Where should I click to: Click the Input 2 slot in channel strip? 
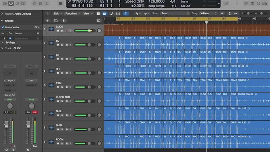[x=10, y=81]
